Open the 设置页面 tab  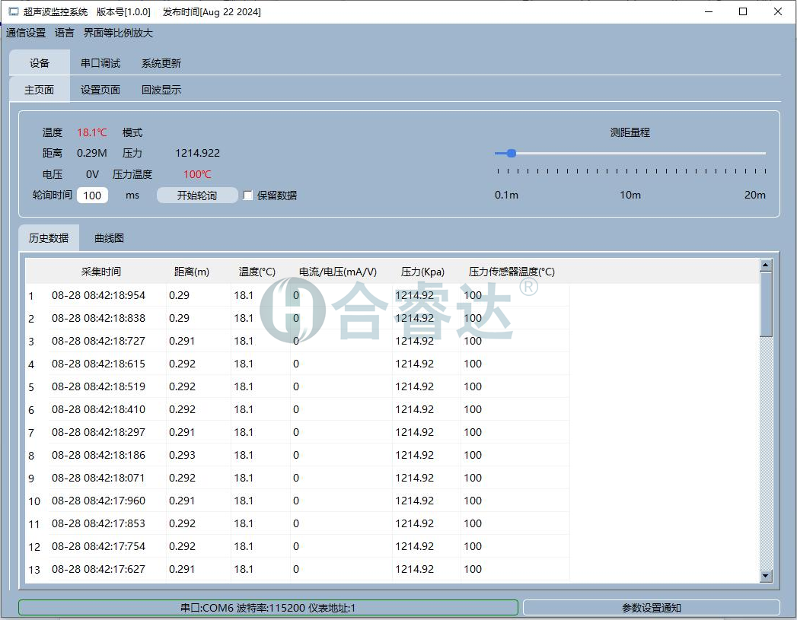[x=100, y=90]
